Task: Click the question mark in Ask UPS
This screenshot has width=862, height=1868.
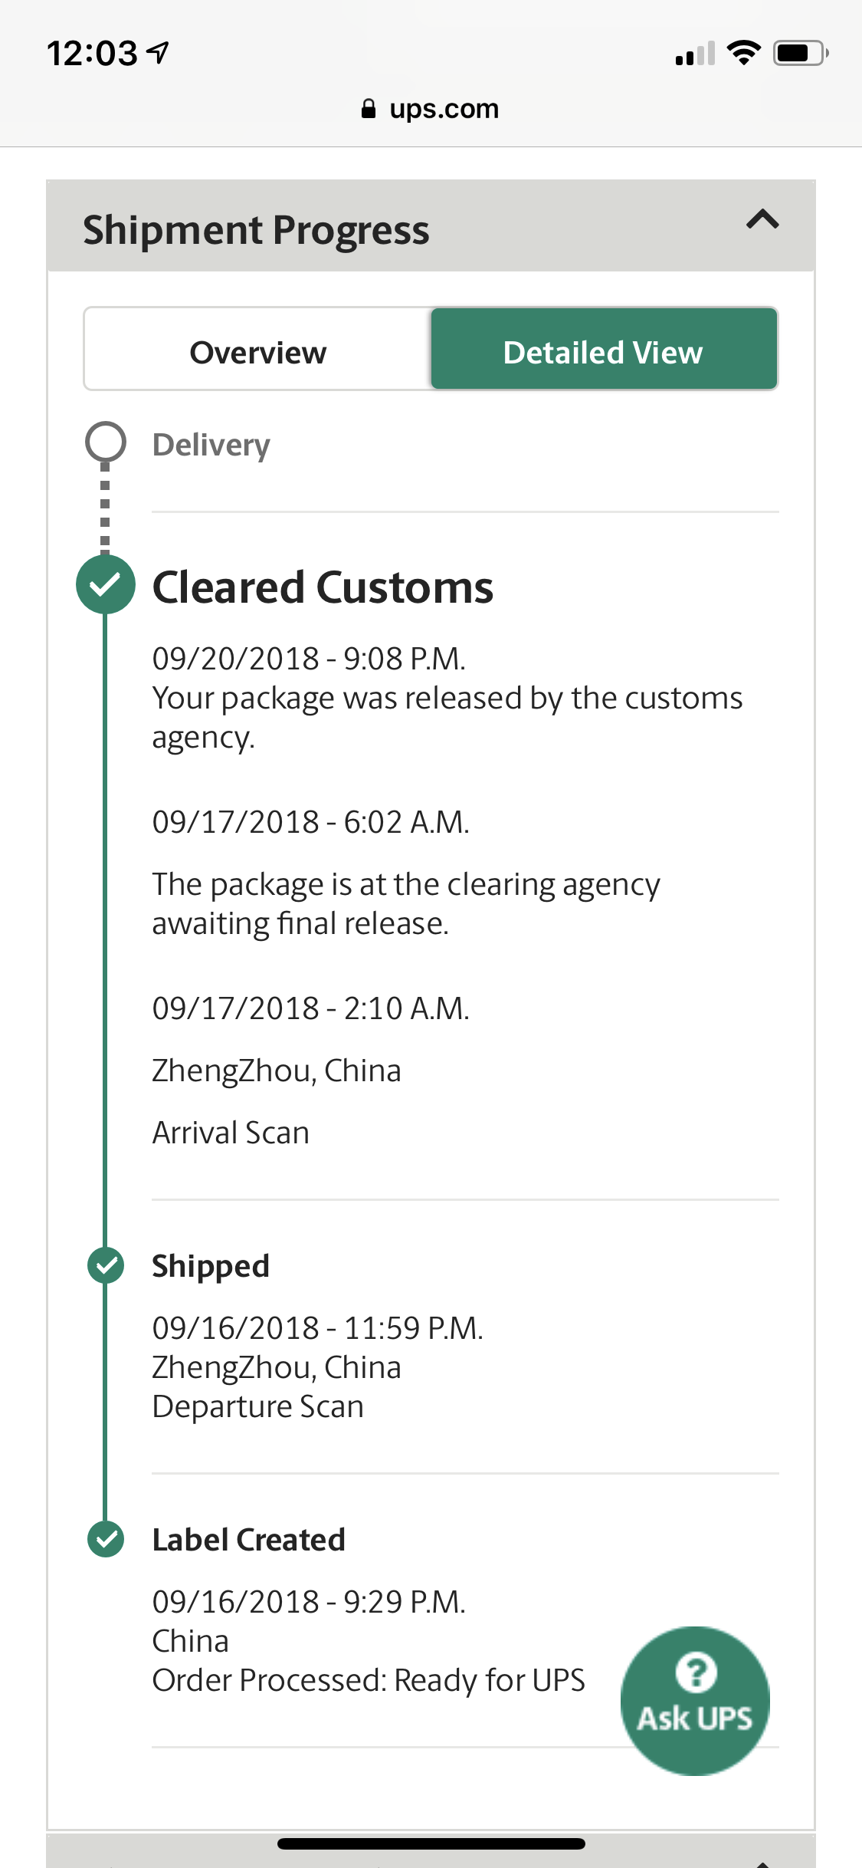Action: pyautogui.click(x=696, y=1672)
